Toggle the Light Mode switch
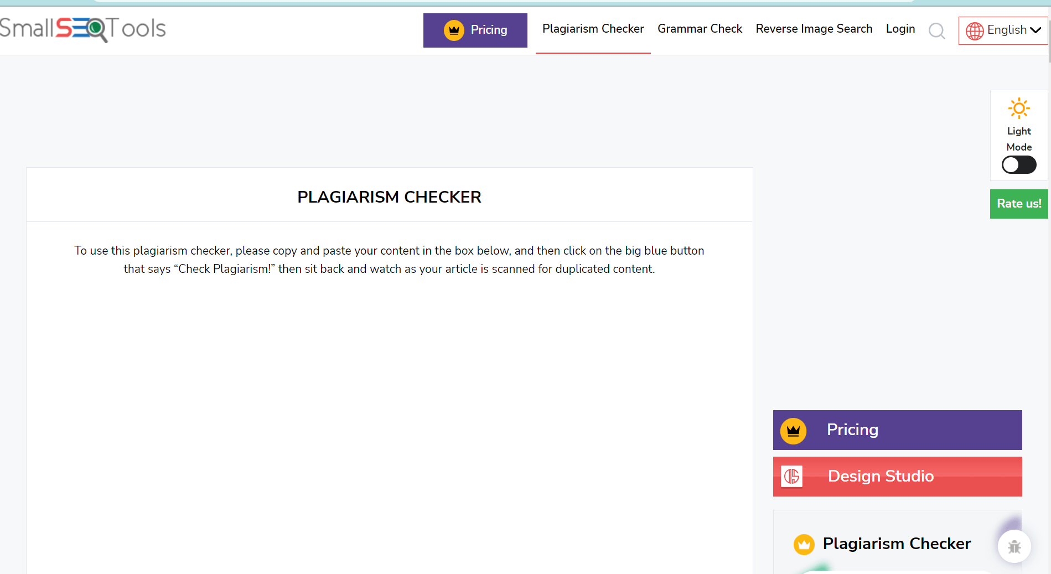Screen dimensions: 1051x574 pos(1018,164)
